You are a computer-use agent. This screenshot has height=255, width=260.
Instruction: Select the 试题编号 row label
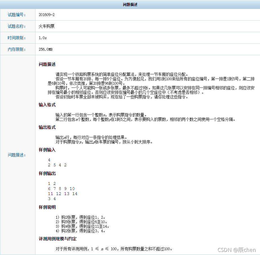17,15
